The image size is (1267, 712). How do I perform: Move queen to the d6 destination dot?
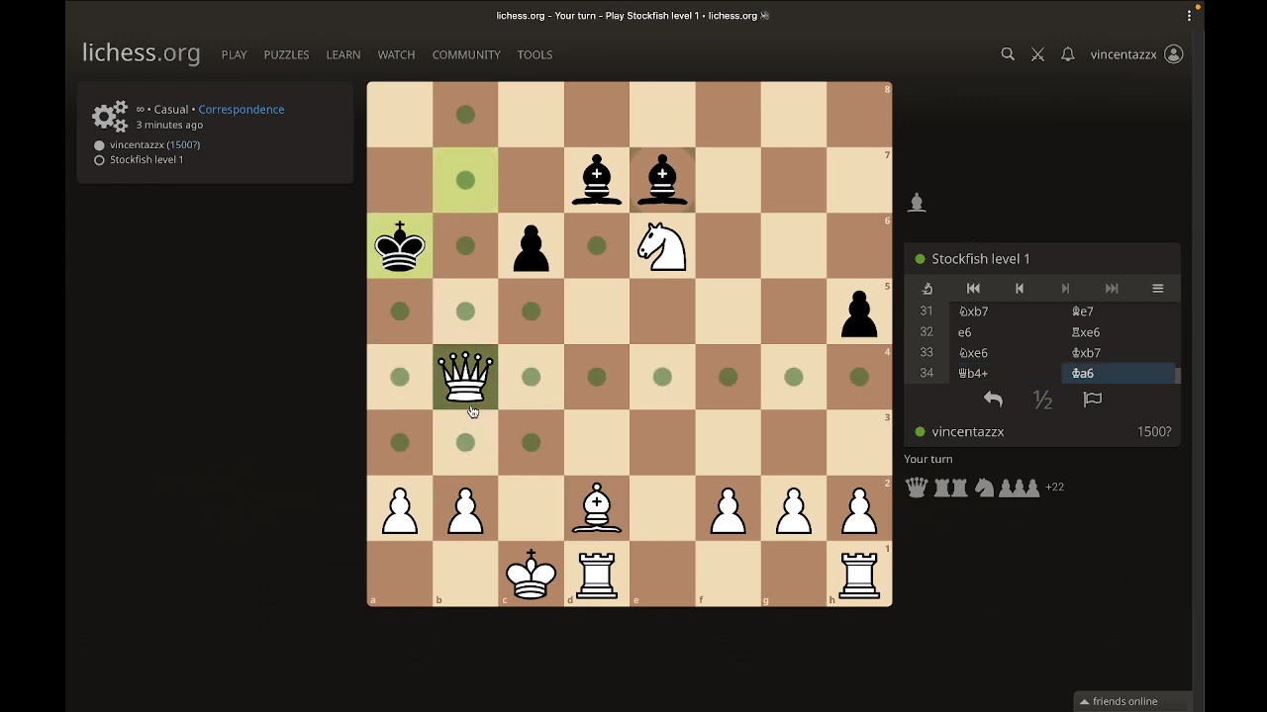[x=597, y=245]
